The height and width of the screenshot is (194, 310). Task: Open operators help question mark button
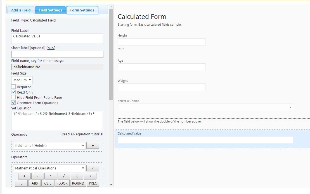pos(93,168)
